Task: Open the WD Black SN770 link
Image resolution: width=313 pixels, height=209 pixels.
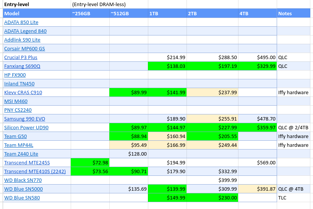Action: click(23, 180)
